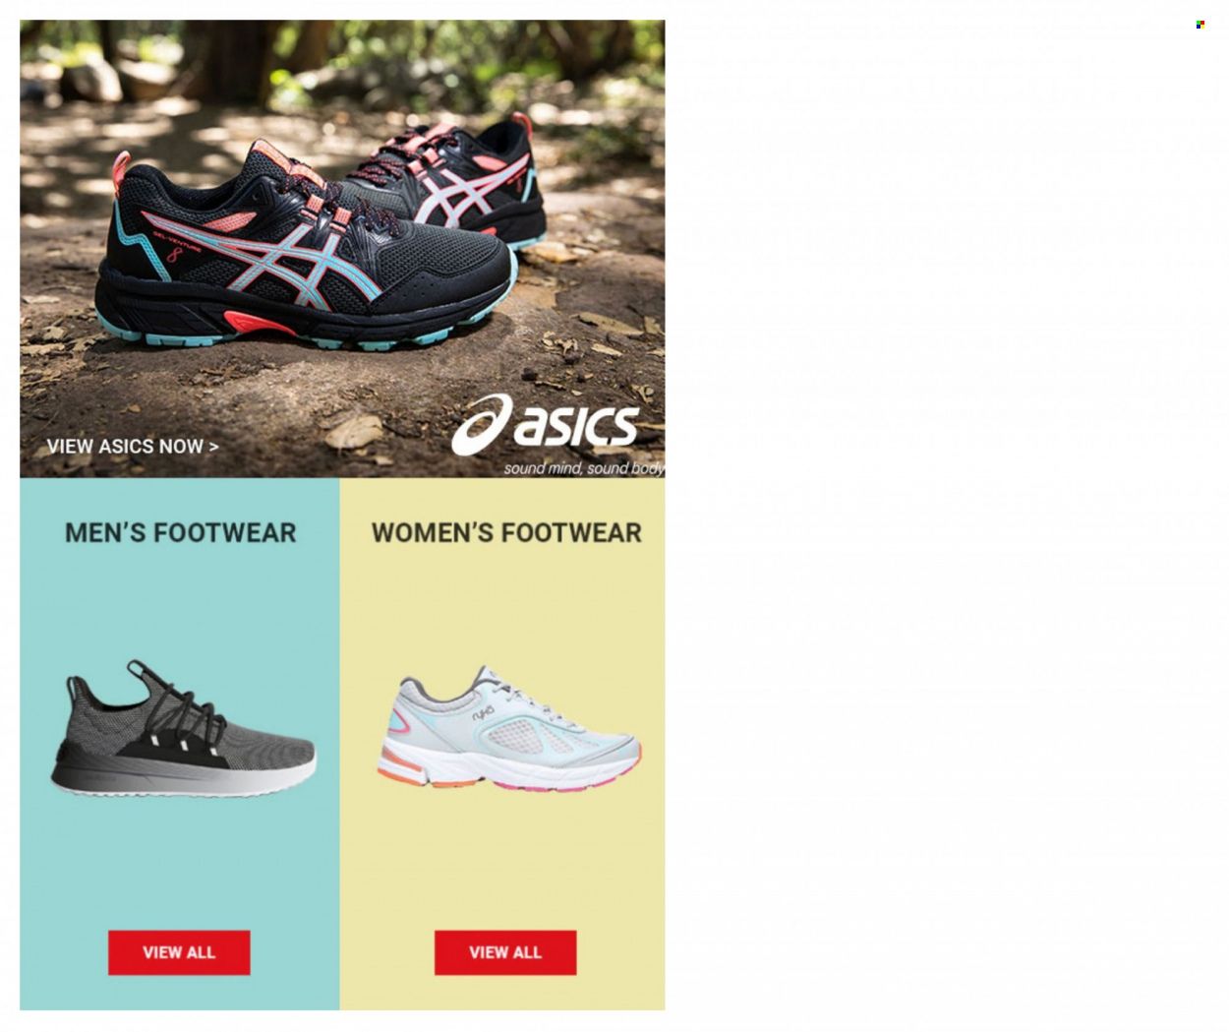1229x1032 pixels.
Task: Click the ASICS spiral logo emblem
Action: 481,426
